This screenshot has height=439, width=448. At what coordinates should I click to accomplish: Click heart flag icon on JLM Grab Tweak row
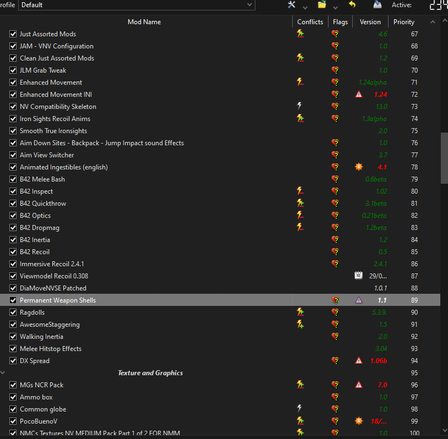click(x=335, y=70)
